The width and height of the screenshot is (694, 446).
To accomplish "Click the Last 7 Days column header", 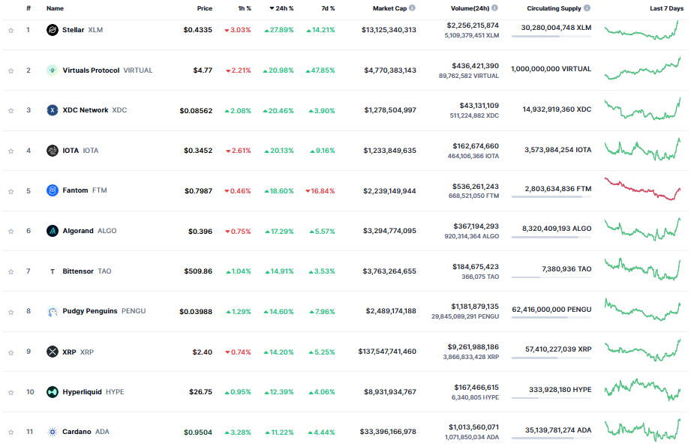I will 666,8.
